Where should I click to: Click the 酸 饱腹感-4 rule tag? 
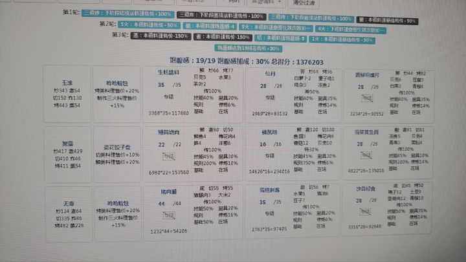coord(210,26)
